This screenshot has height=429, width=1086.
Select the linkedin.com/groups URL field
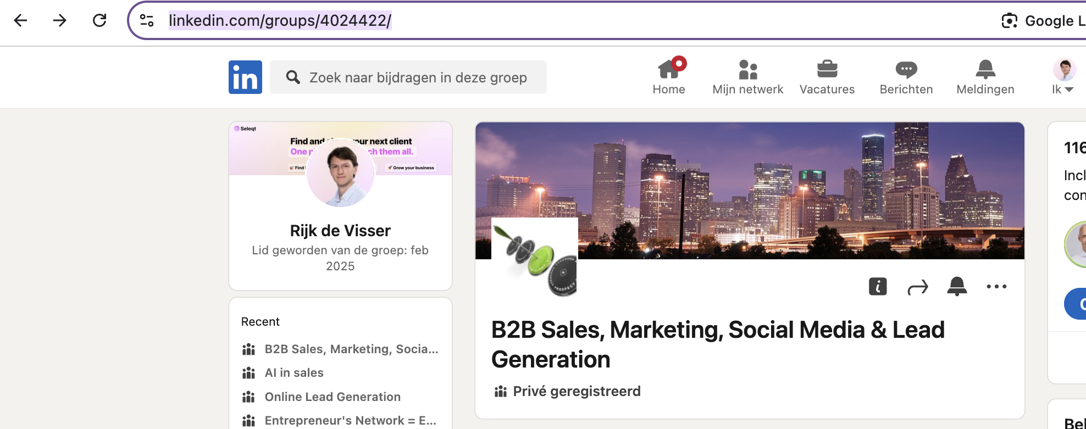click(280, 20)
